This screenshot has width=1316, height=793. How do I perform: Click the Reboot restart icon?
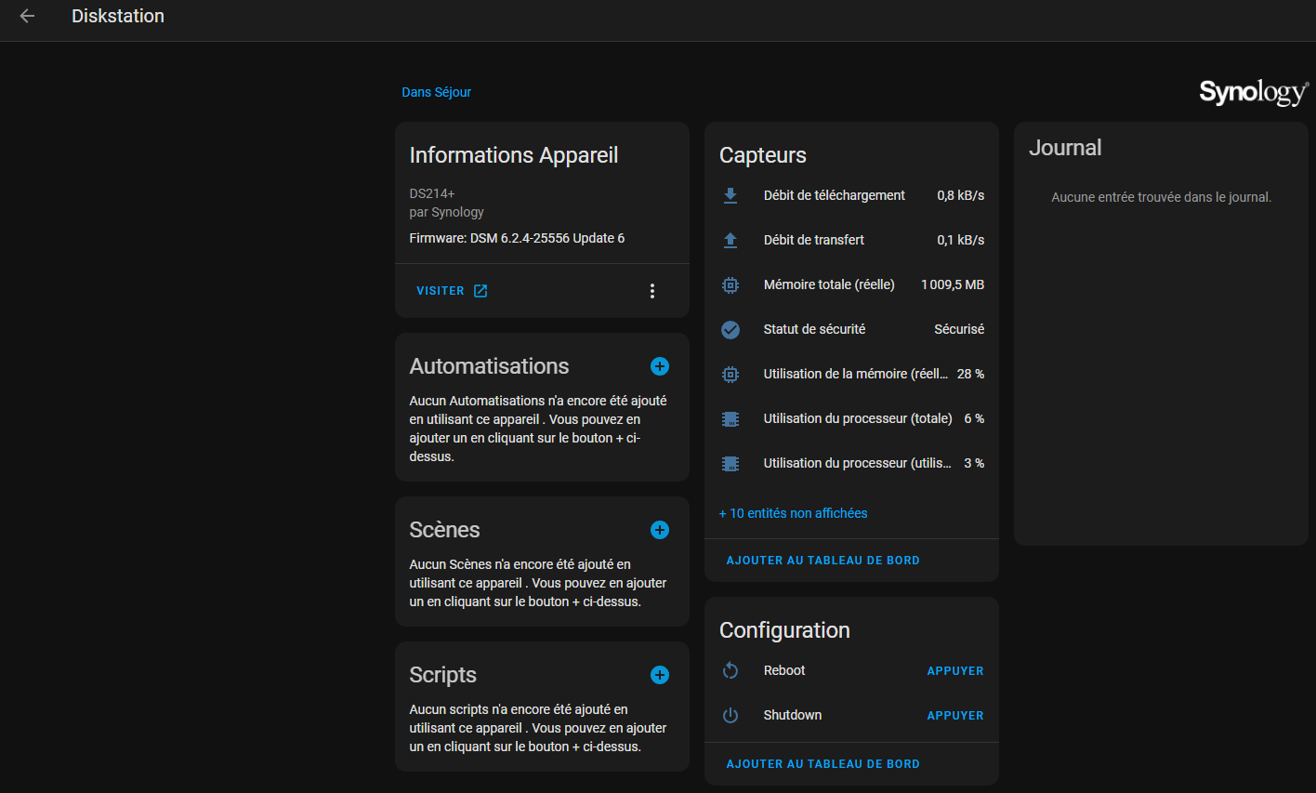(x=730, y=670)
